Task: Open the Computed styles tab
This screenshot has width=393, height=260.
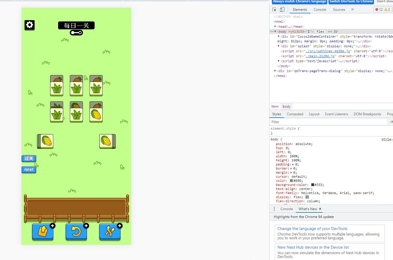Action: tap(295, 114)
